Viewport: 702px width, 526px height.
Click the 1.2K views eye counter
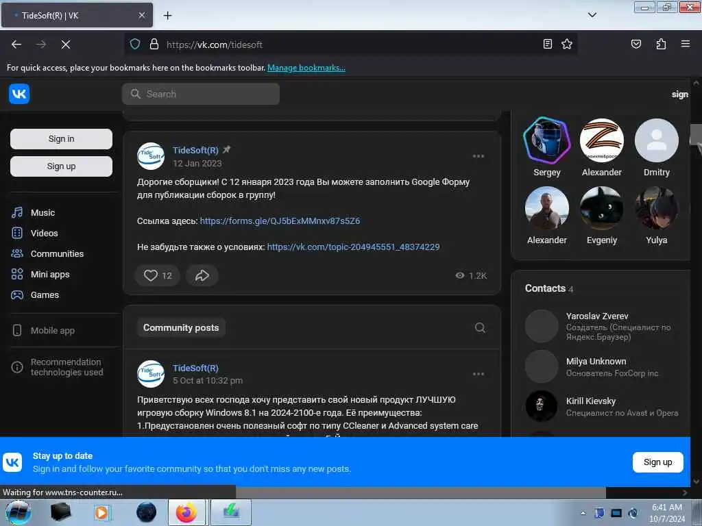[x=471, y=275]
